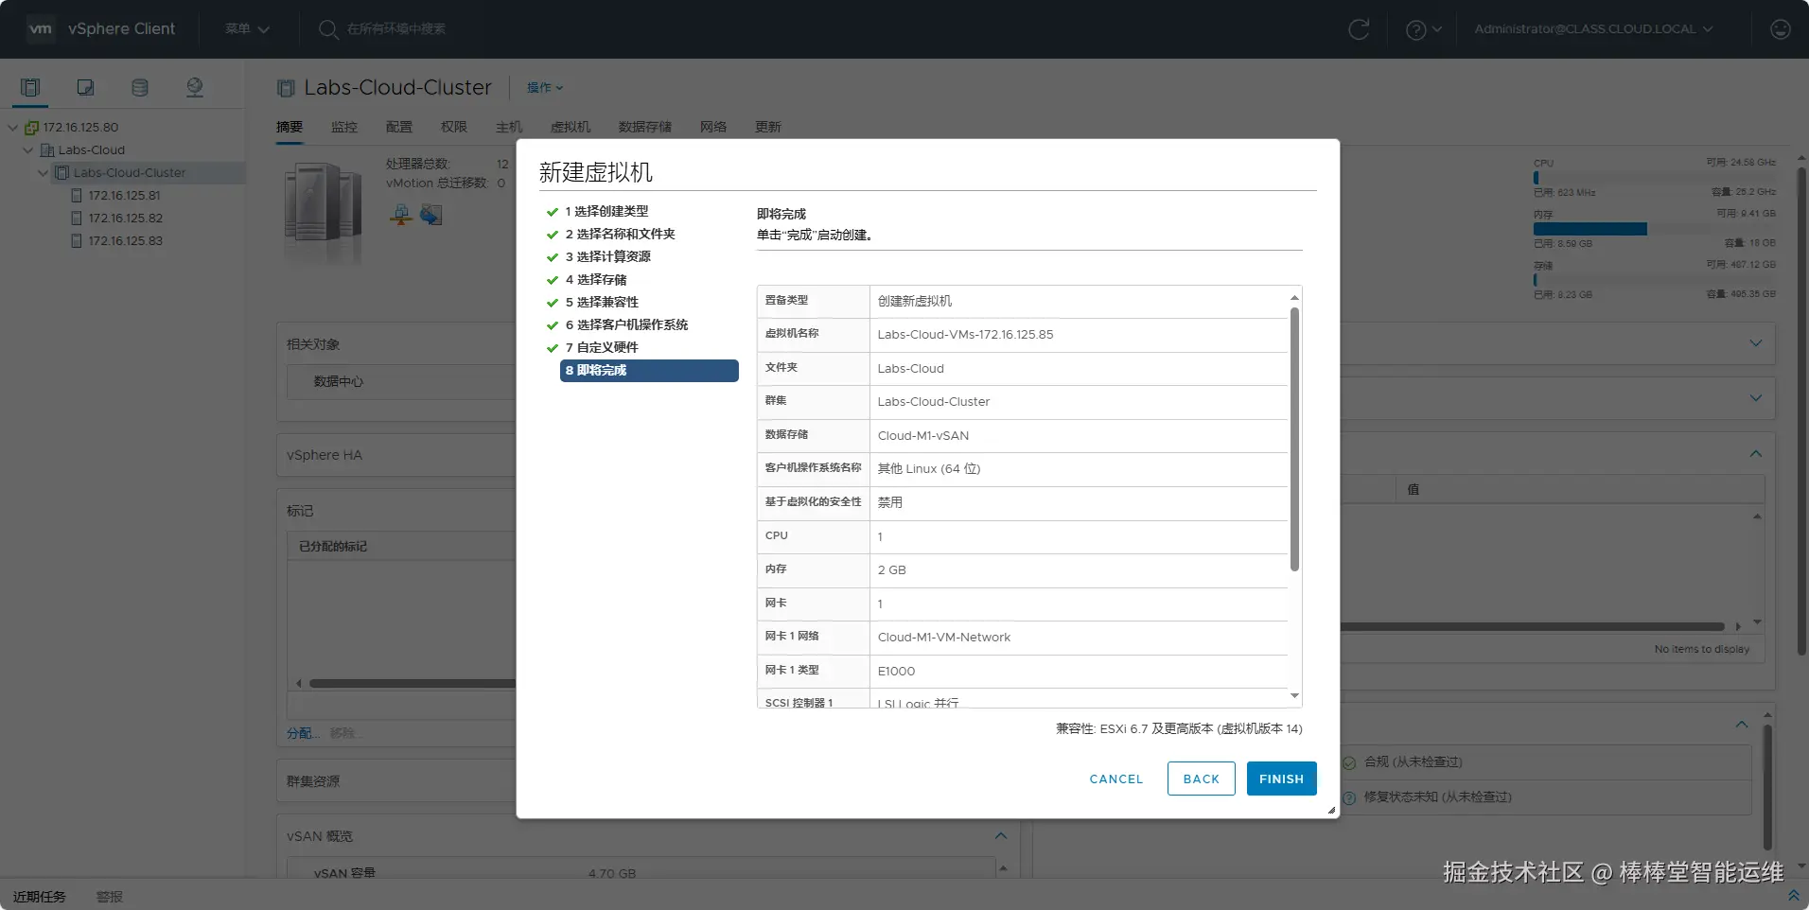The image size is (1809, 910).
Task: Click the vCenter icon for 172.16.125.80
Action: [x=31, y=128]
